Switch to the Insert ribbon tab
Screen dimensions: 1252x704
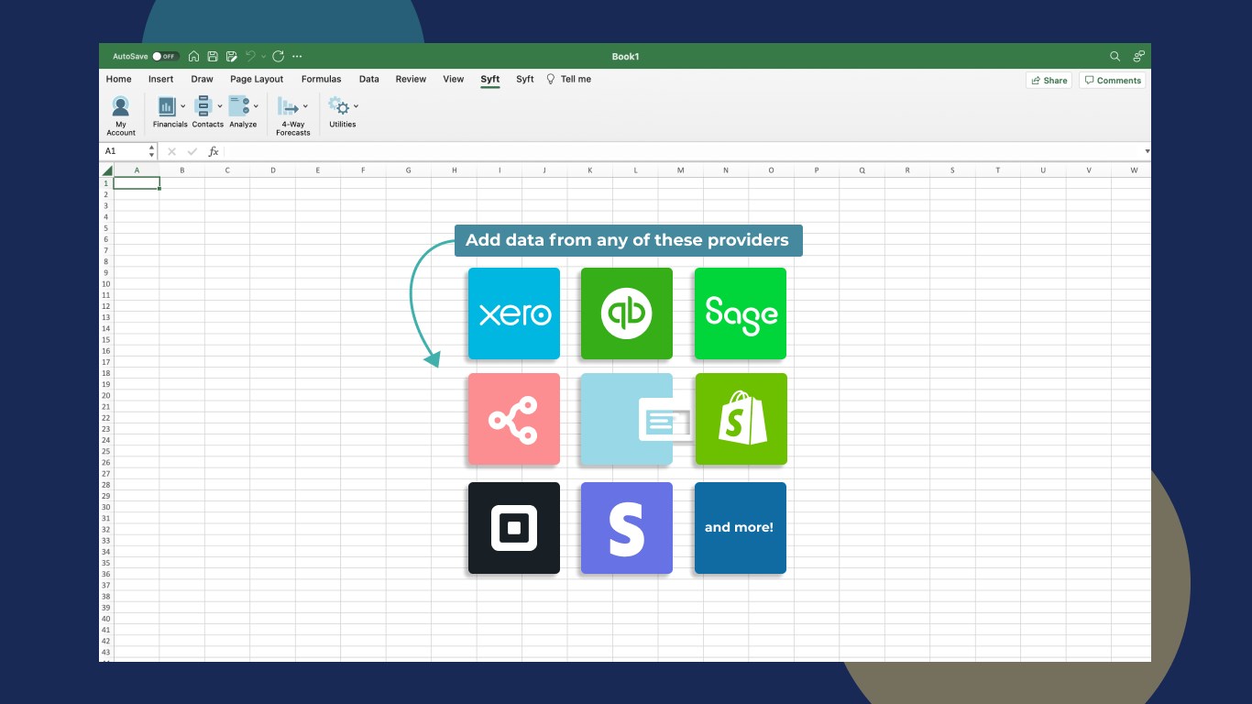[161, 80]
